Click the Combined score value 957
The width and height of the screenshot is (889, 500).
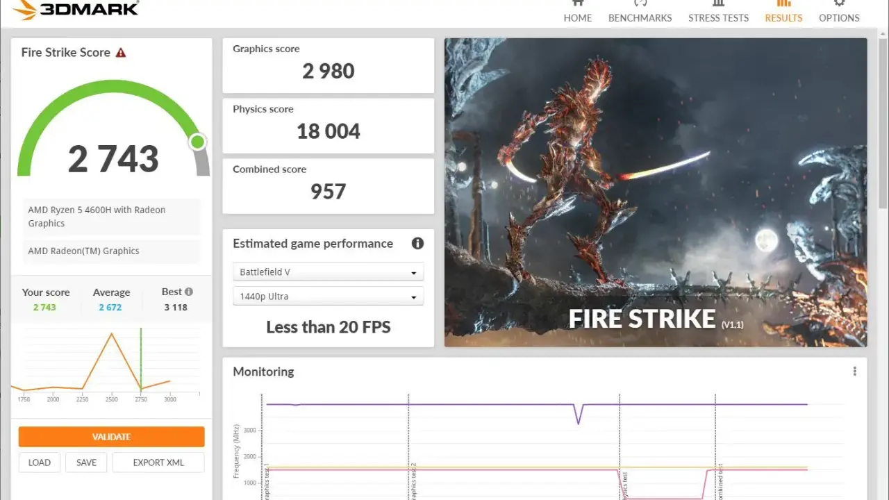(x=329, y=192)
